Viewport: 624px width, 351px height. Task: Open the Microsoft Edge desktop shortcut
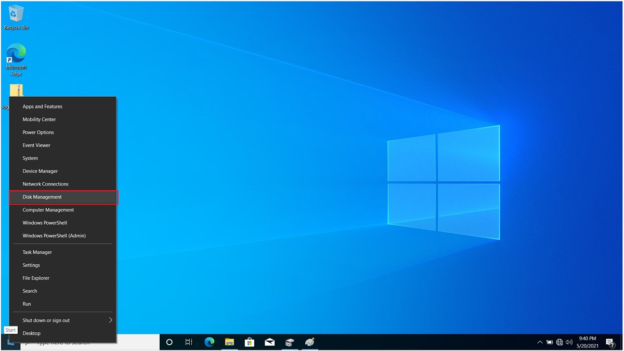16,55
